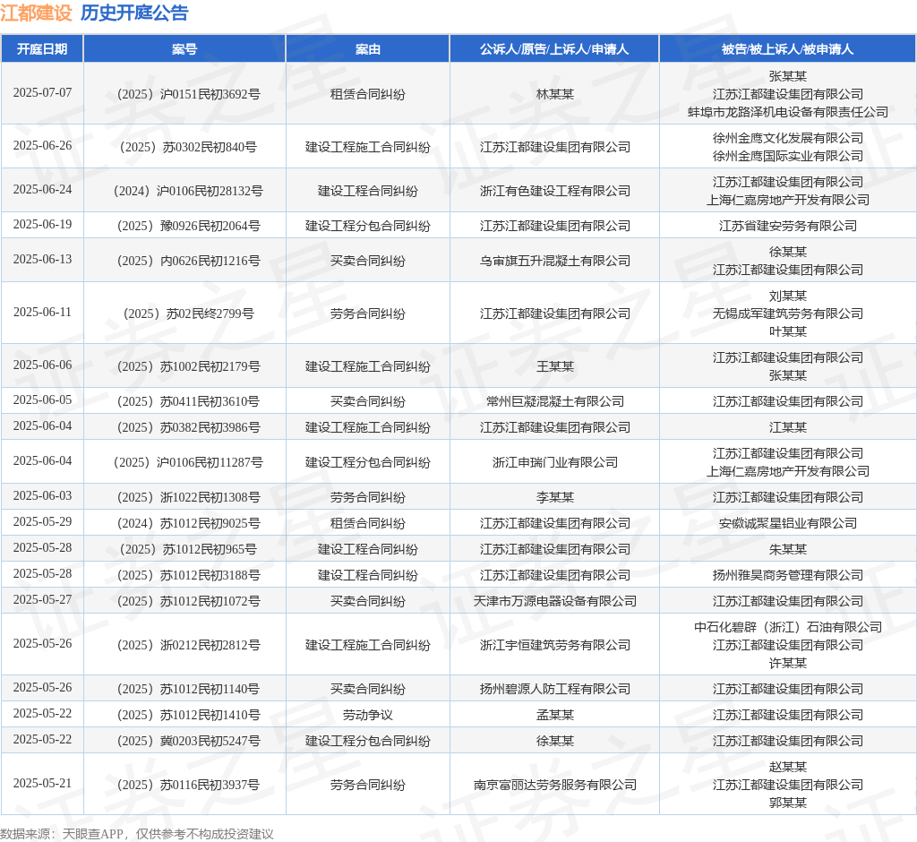Click plaintiff 浙江宇恒建筑劳务有限公司
This screenshot has height=842, width=917.
click(555, 645)
